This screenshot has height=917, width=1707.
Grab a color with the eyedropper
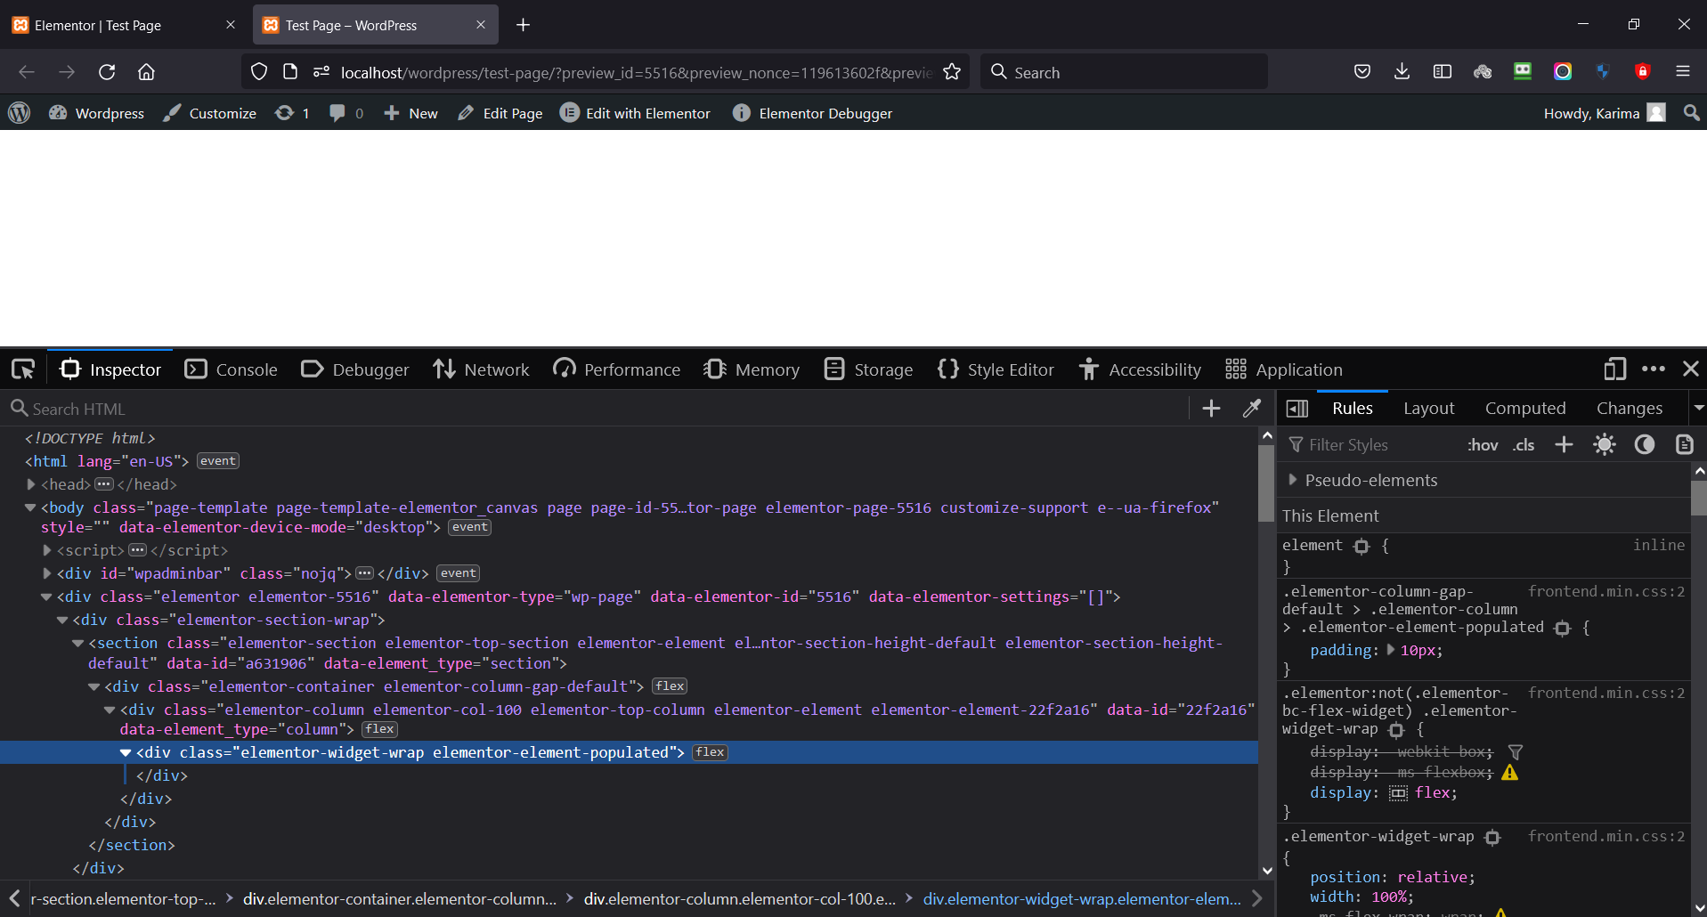[1252, 409]
